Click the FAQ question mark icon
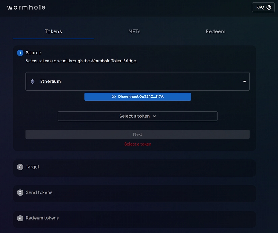This screenshot has height=233, width=278. [269, 7]
